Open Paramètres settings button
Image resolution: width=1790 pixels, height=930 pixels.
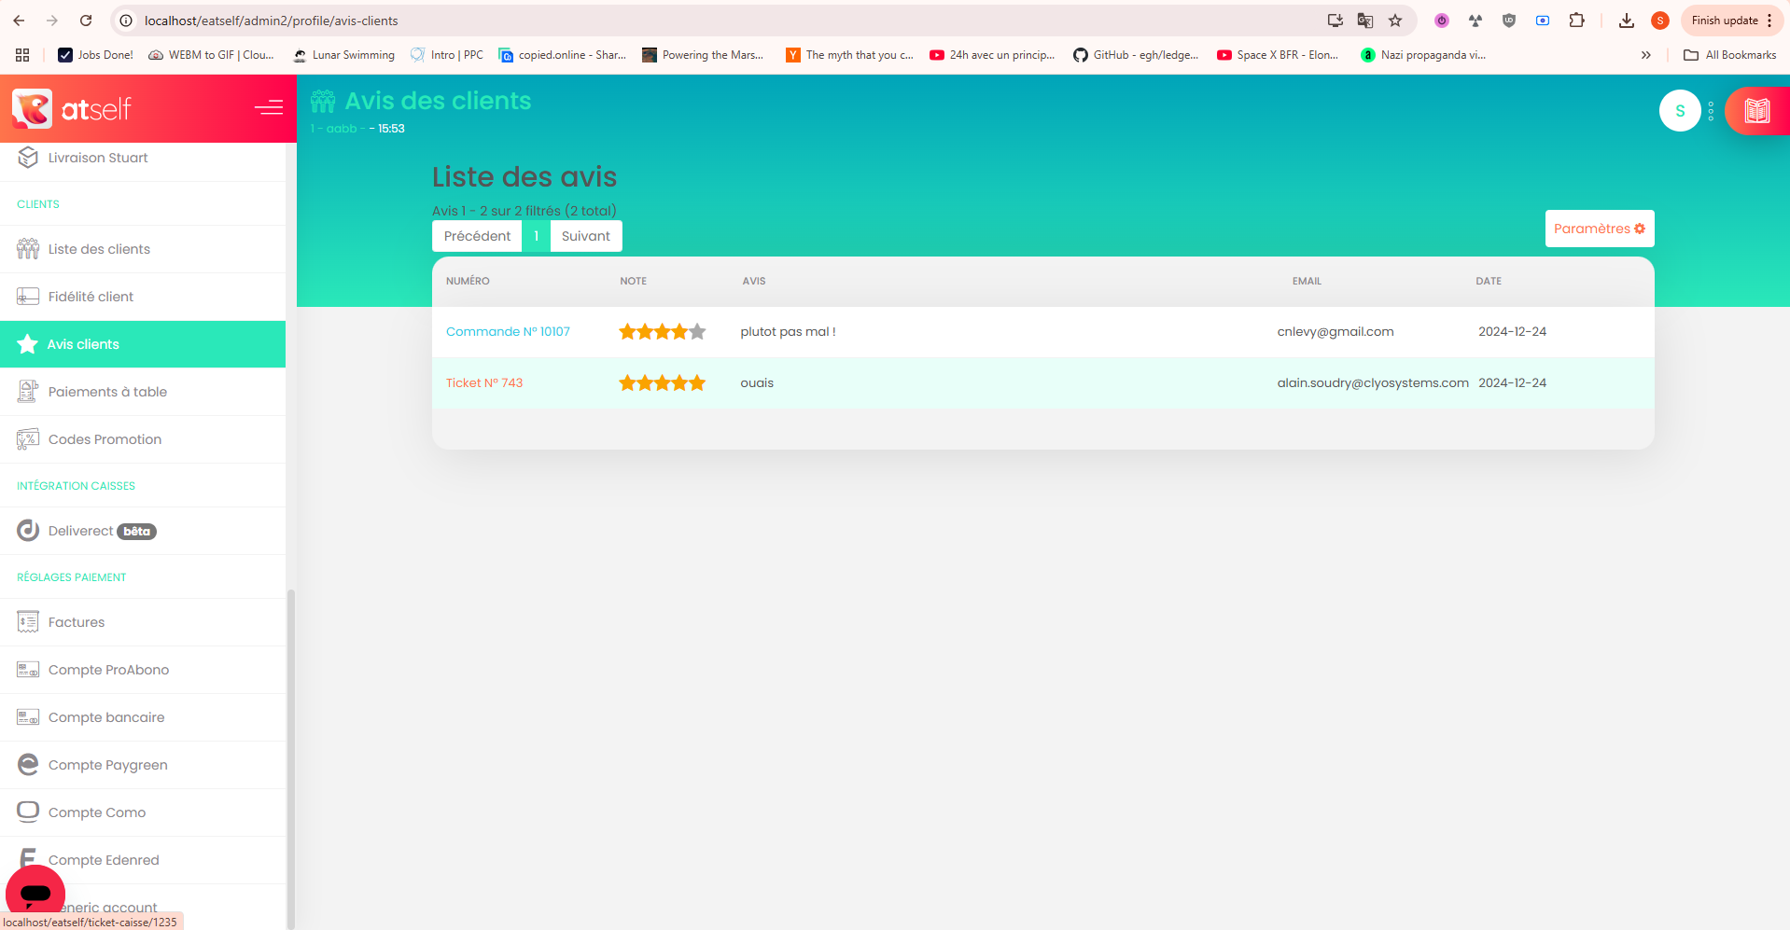(1600, 229)
